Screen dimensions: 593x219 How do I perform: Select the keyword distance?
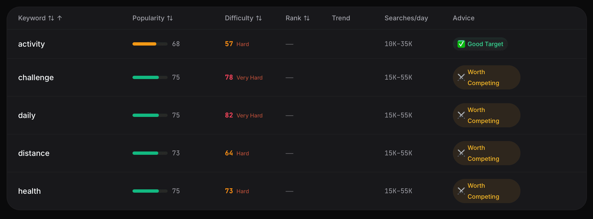coord(34,153)
